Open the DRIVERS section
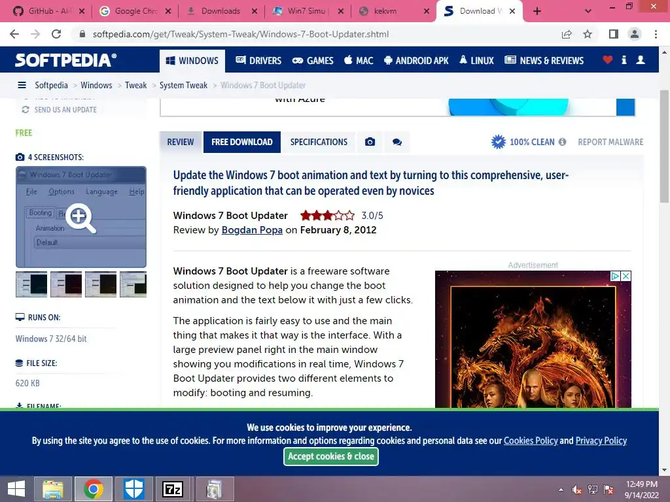The width and height of the screenshot is (670, 502). pos(258,61)
